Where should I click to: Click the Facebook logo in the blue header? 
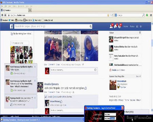[x=12, y=26]
